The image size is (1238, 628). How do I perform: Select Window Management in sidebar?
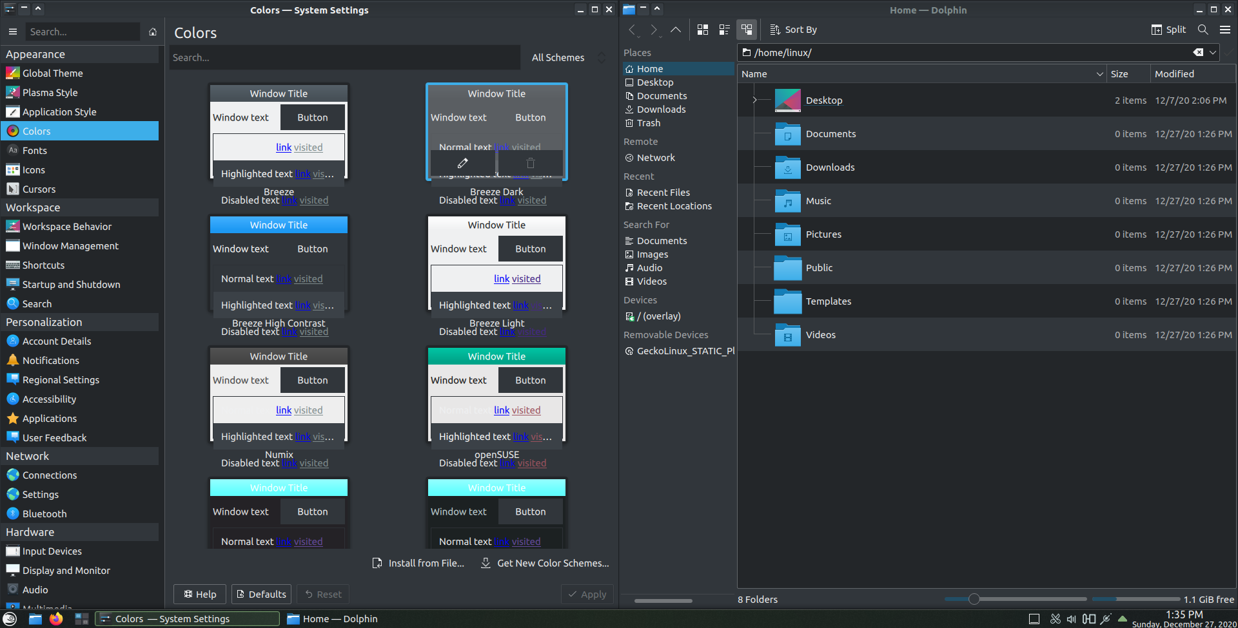tap(79, 246)
